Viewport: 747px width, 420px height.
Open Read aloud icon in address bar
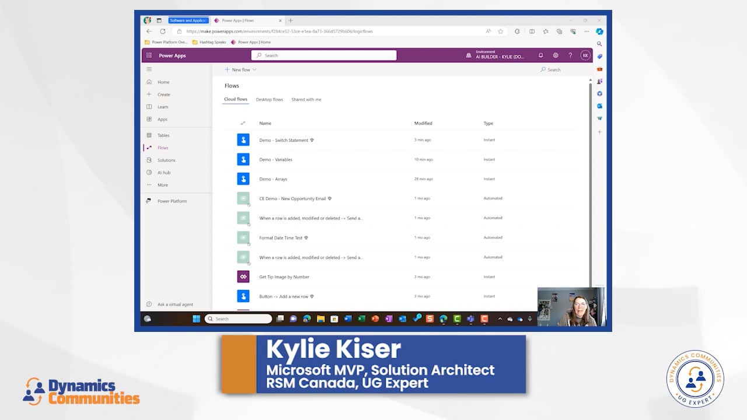[488, 32]
